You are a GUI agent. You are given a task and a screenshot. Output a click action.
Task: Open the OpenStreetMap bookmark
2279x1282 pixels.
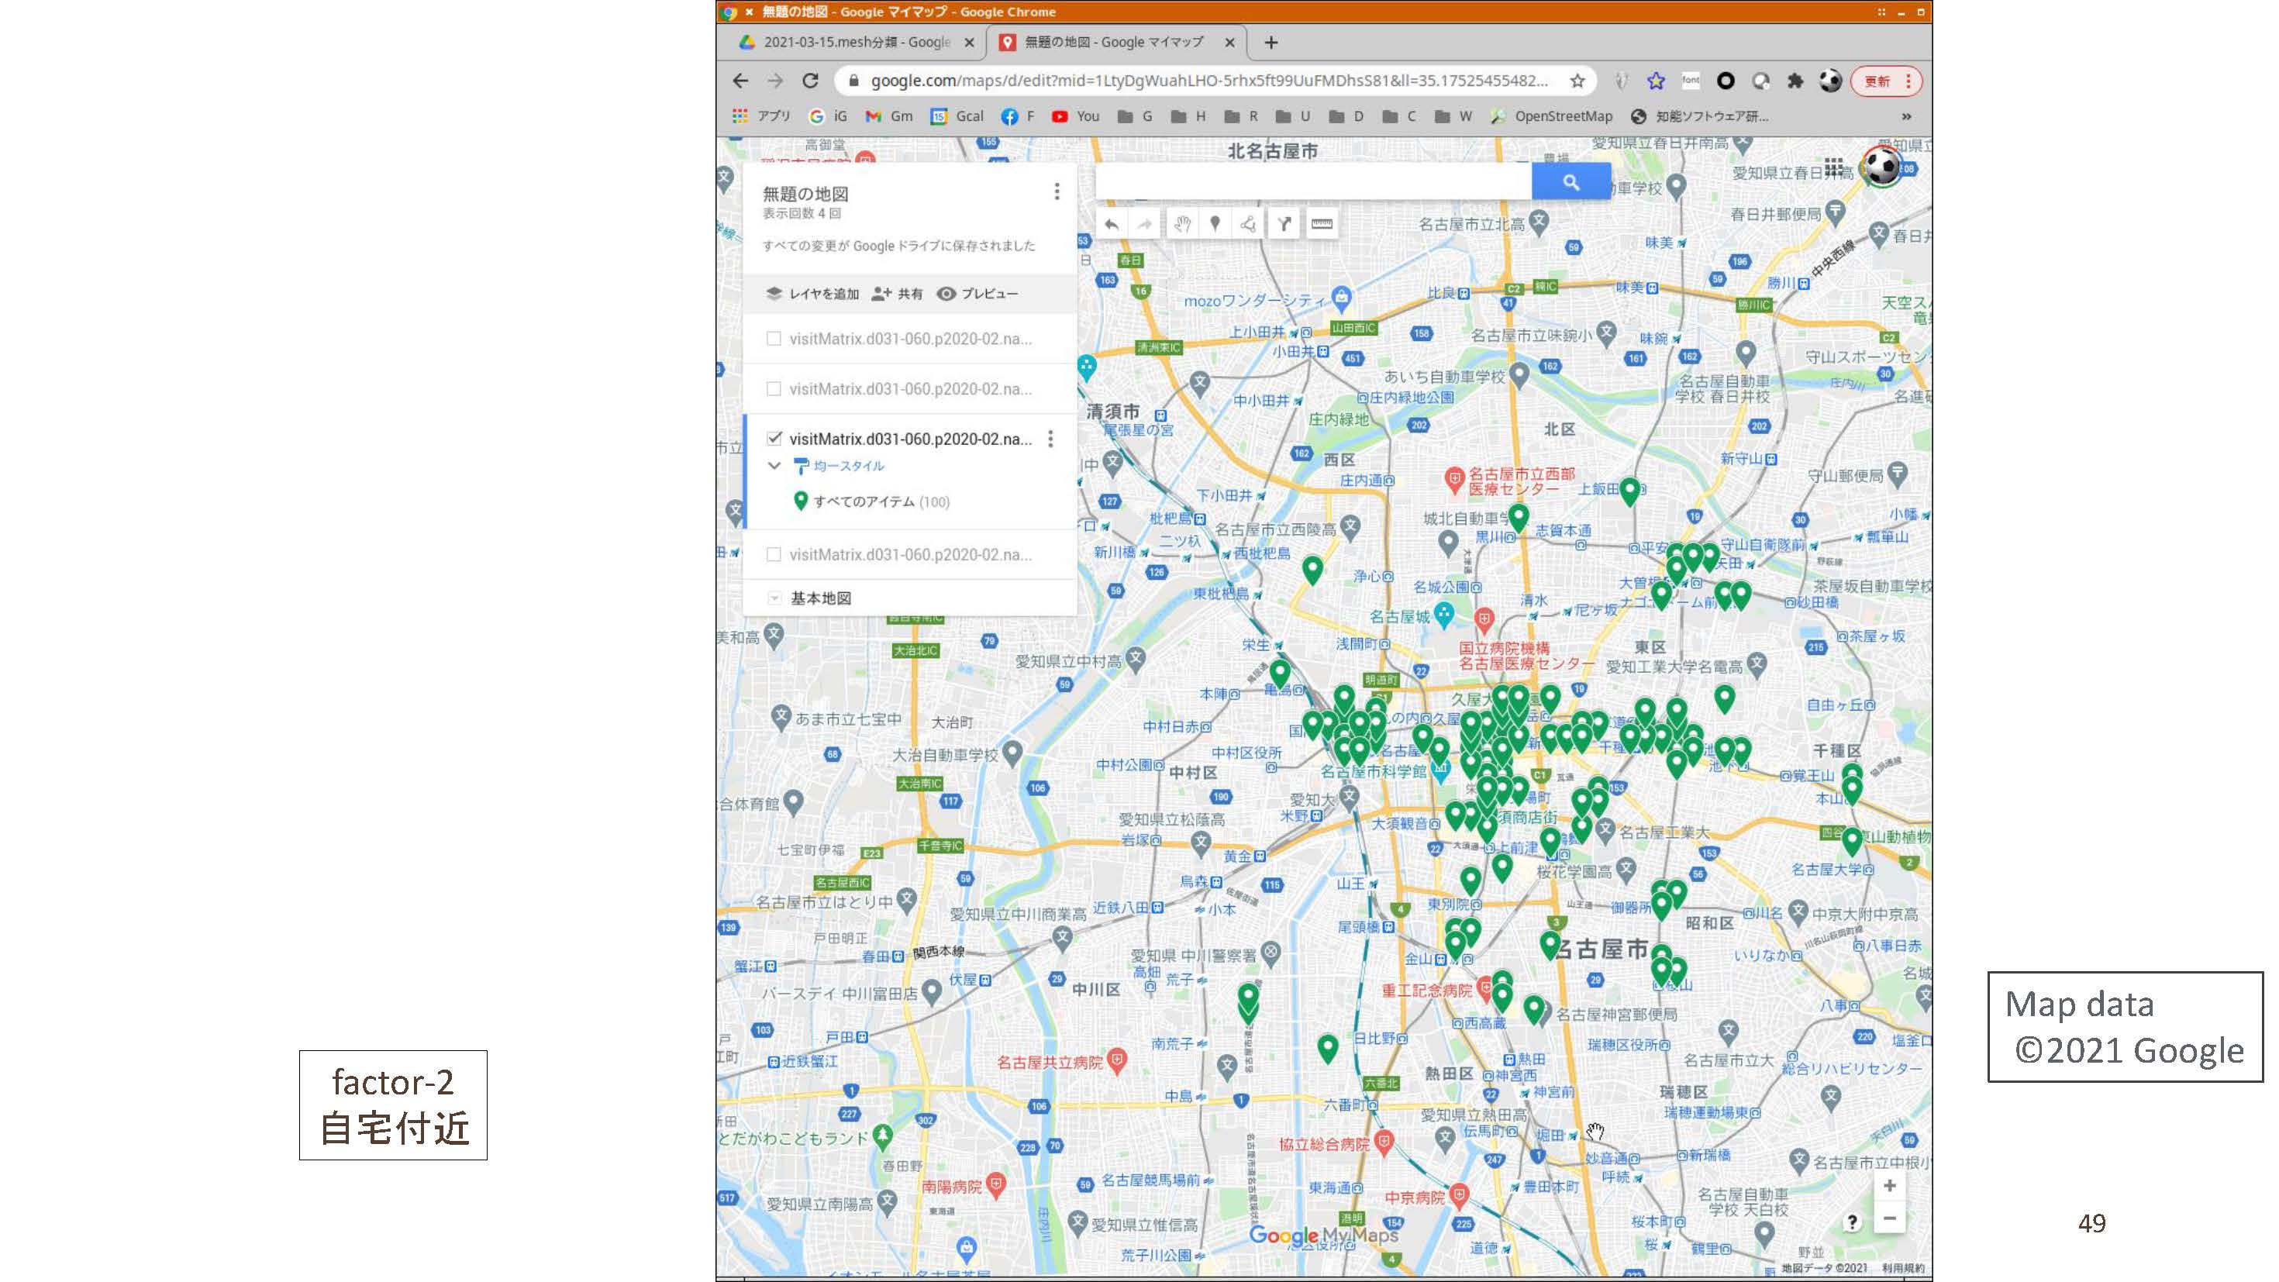click(1551, 116)
